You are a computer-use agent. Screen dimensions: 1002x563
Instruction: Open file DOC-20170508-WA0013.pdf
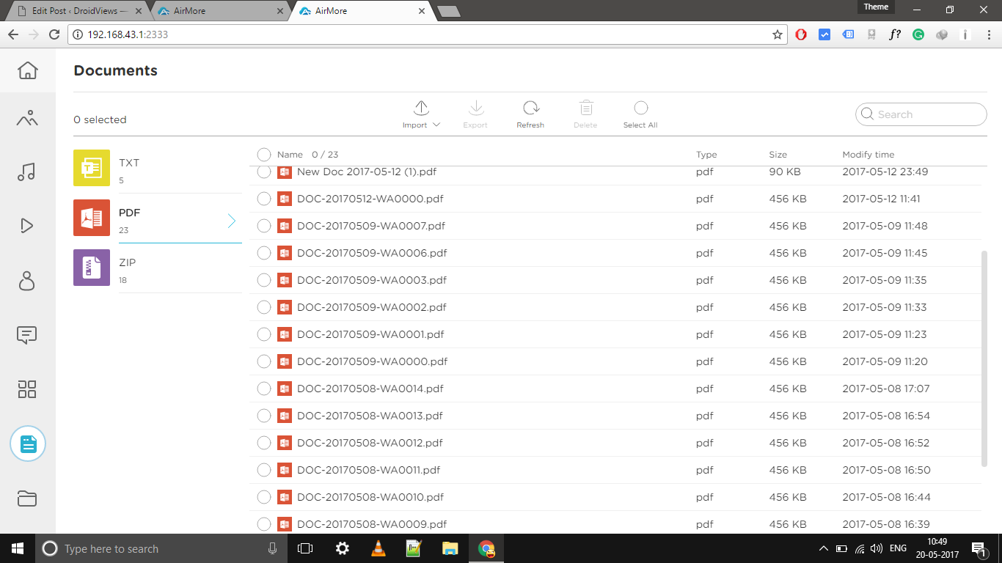(x=370, y=416)
